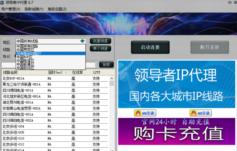This screenshot has width=237, height=151.
Task: Select row 北京多线-012
Action: (x=55, y=145)
